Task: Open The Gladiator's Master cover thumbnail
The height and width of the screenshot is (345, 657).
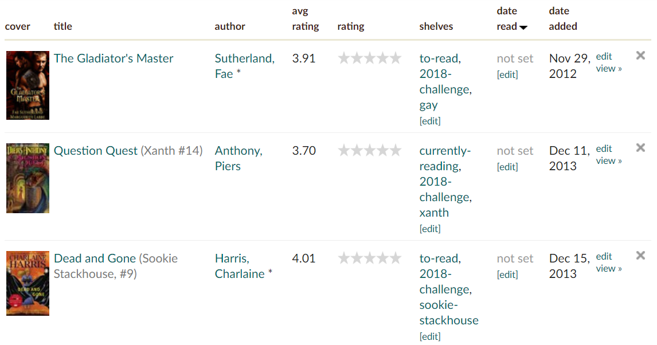Action: coord(28,85)
